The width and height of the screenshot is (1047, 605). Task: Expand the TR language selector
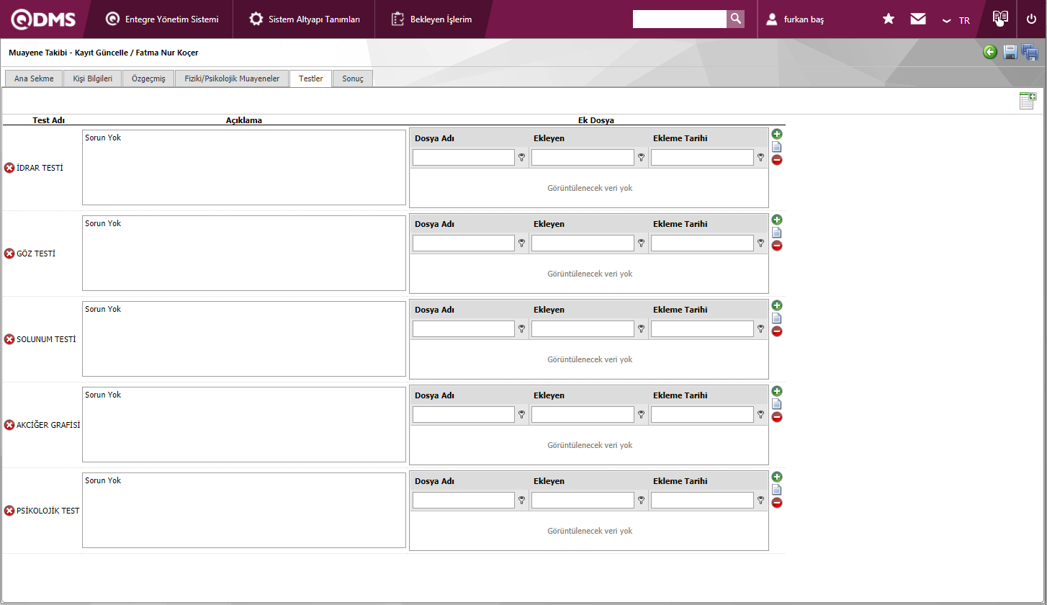pyautogui.click(x=956, y=20)
